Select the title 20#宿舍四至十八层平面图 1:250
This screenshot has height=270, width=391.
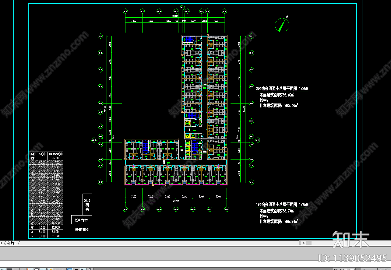(282, 89)
